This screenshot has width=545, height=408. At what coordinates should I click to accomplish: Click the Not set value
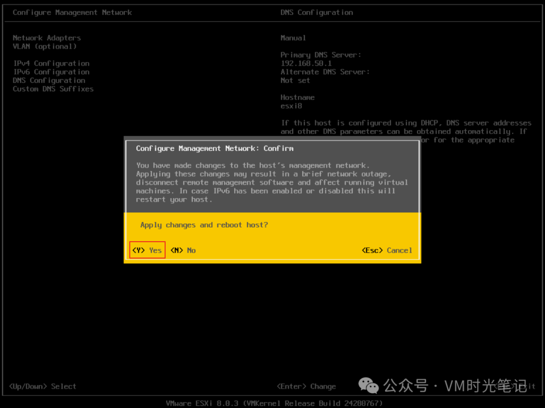(x=295, y=80)
